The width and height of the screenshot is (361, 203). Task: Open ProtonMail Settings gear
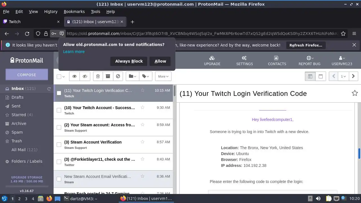pos(245,61)
